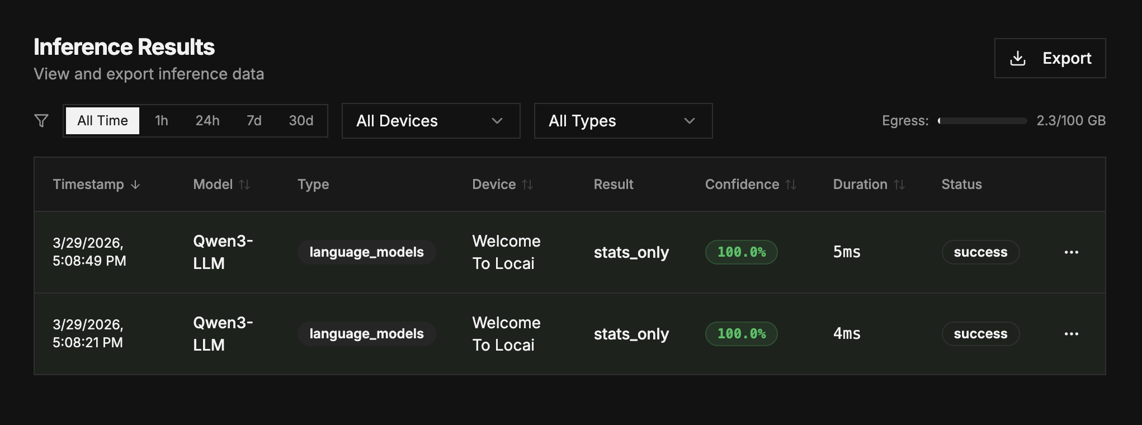Image resolution: width=1142 pixels, height=425 pixels.
Task: Click the filter funnel icon
Action: click(41, 121)
